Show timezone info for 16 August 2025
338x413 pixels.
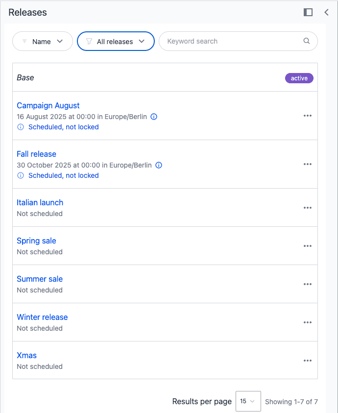tap(154, 117)
